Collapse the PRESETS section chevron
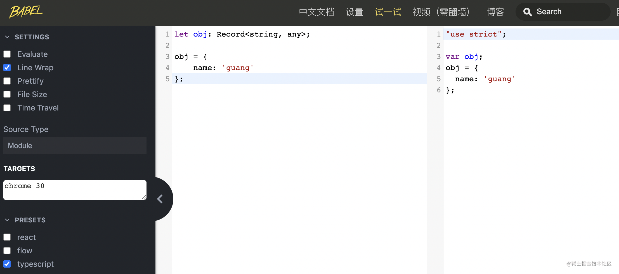 click(x=7, y=220)
